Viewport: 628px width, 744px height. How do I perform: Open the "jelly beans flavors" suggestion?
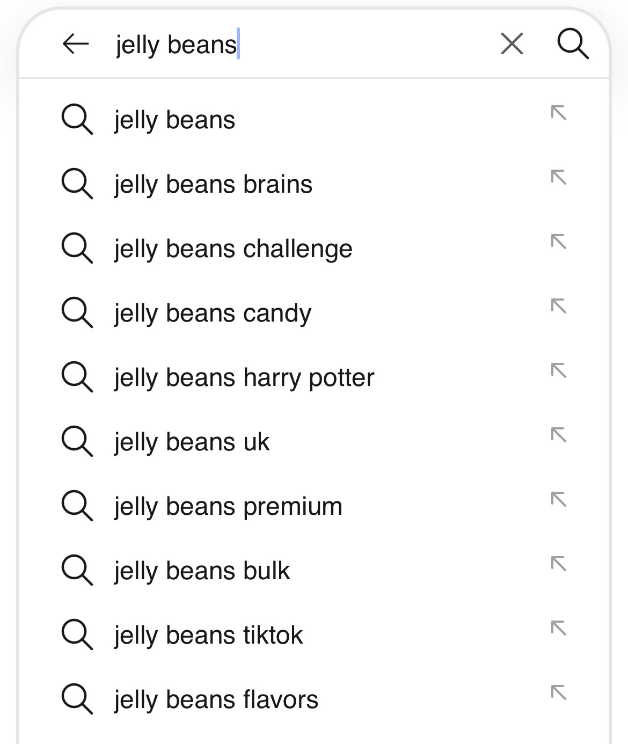click(216, 700)
